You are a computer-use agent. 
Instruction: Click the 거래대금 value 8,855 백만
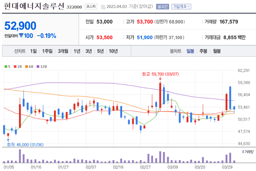click(x=234, y=38)
